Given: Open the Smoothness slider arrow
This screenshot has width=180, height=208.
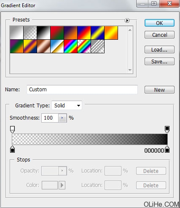Looking at the screenshot, I should [x=62, y=118].
